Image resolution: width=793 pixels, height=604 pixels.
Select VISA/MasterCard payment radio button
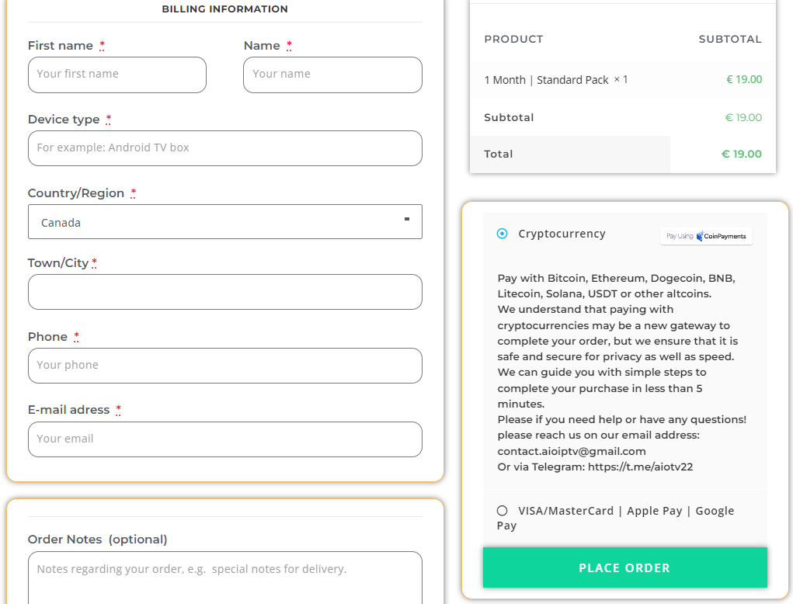point(503,511)
